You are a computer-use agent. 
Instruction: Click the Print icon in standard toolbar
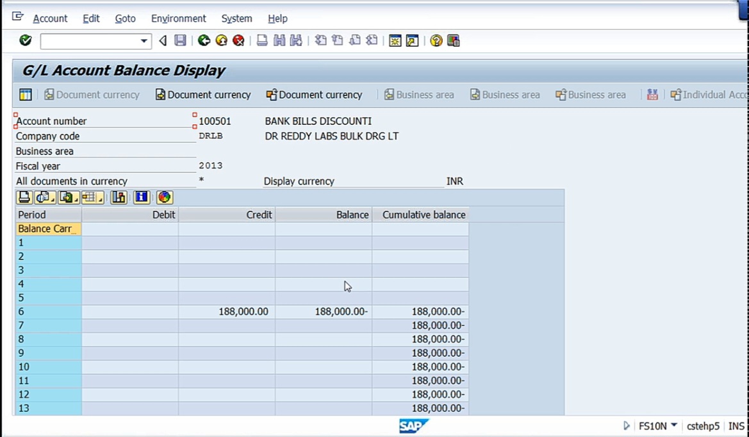[262, 40]
